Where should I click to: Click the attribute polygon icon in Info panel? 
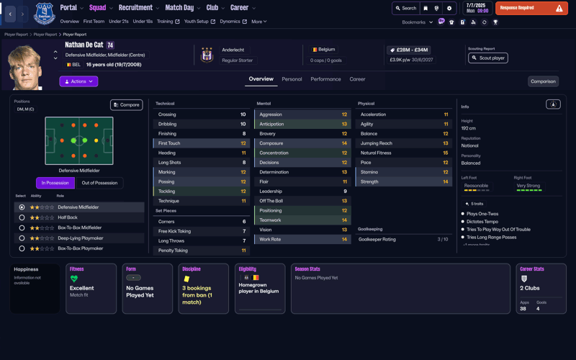point(553,104)
